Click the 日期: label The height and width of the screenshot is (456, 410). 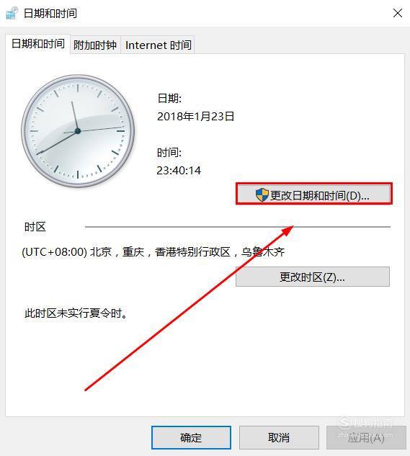[169, 98]
